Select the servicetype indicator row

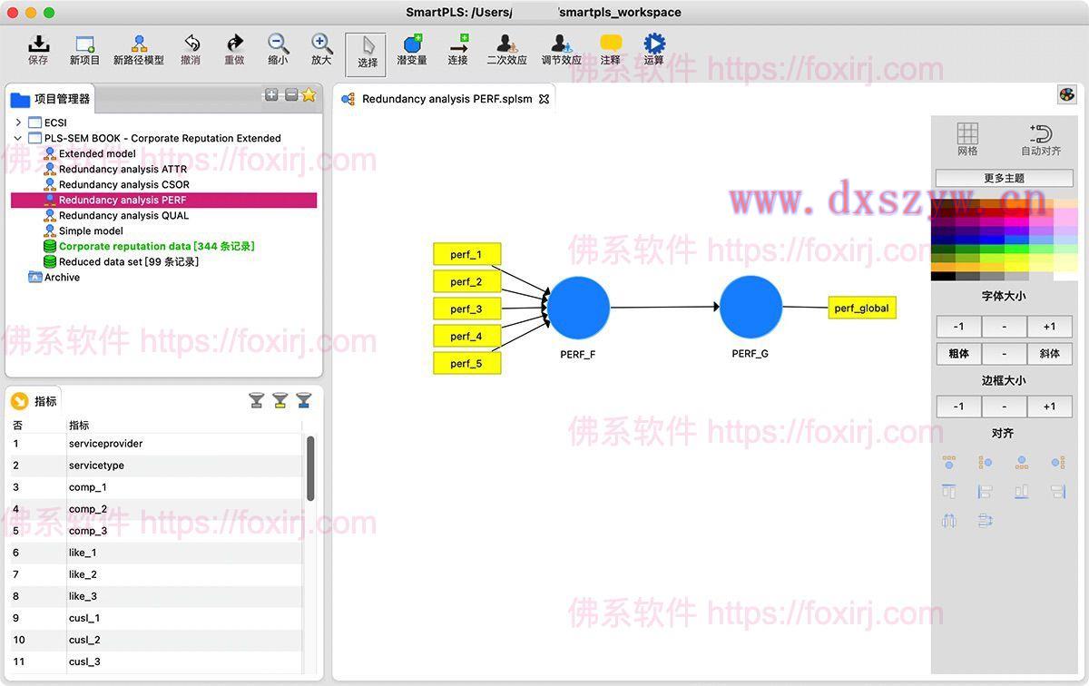[x=156, y=465]
